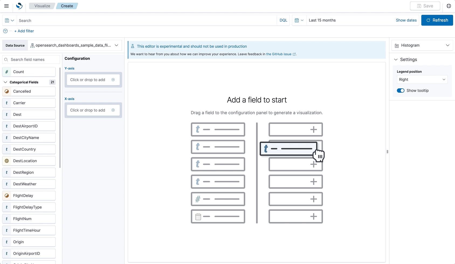Viewport: 455px width, 264px height.
Task: Select the Origin field
Action: (29, 242)
